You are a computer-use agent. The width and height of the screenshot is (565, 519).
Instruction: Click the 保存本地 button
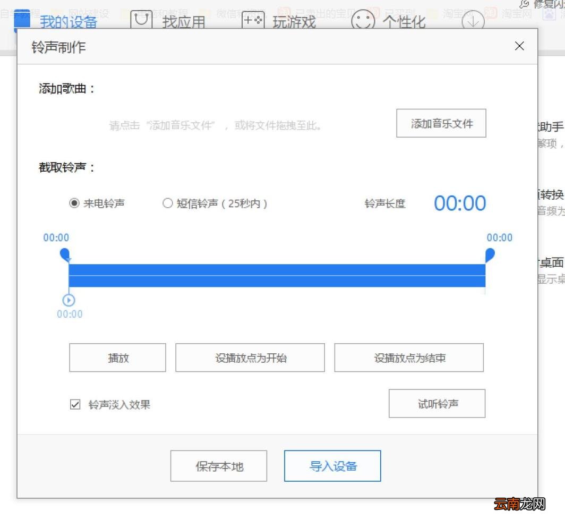pos(219,466)
